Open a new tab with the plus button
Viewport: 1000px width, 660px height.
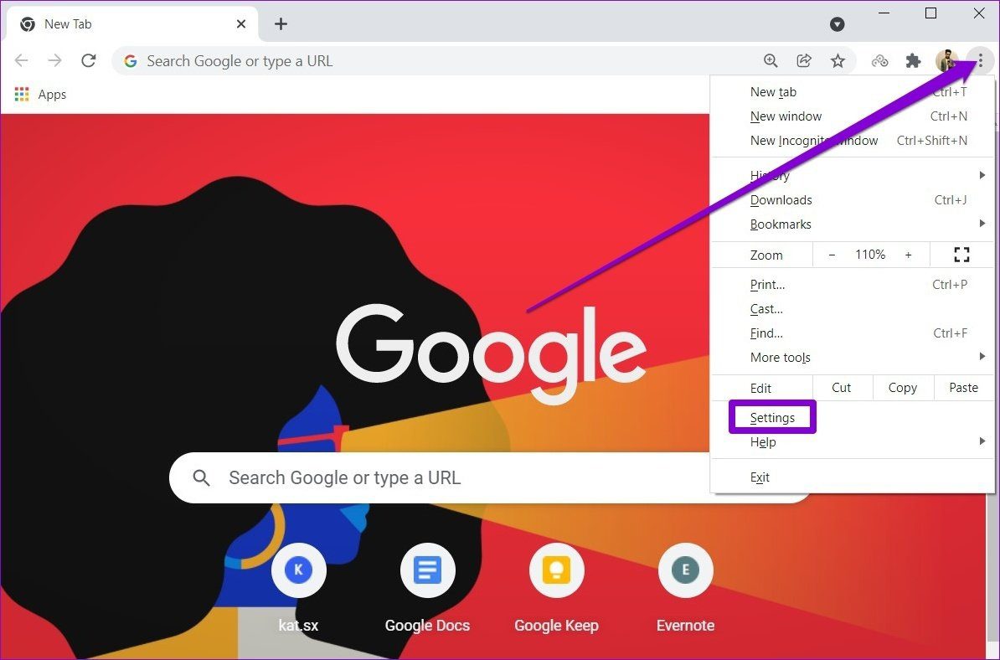[x=281, y=23]
